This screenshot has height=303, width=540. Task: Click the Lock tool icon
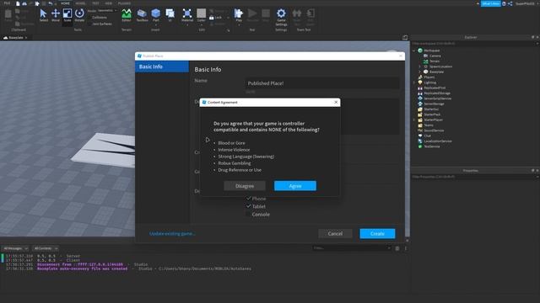click(x=212, y=18)
